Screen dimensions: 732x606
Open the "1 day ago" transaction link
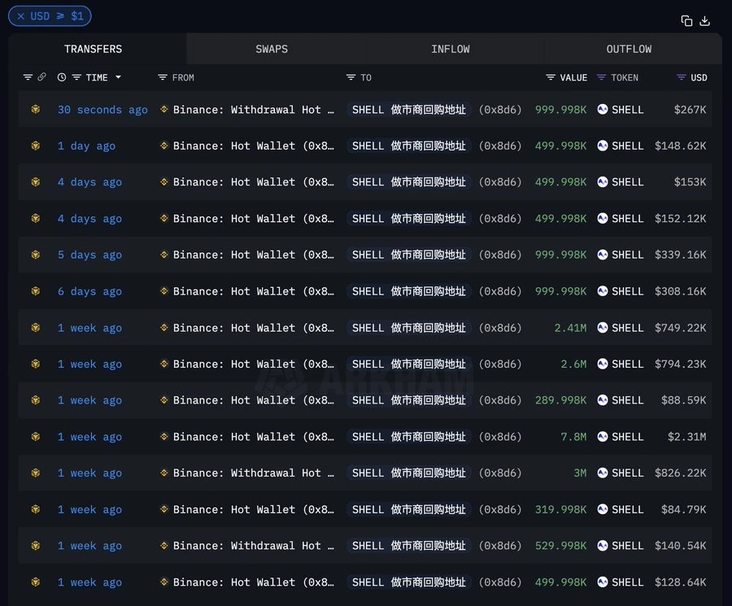[x=86, y=146]
